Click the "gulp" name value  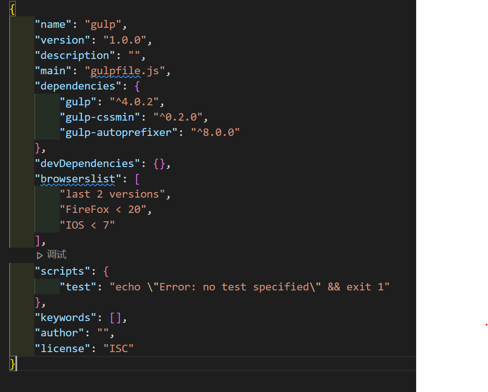click(103, 25)
